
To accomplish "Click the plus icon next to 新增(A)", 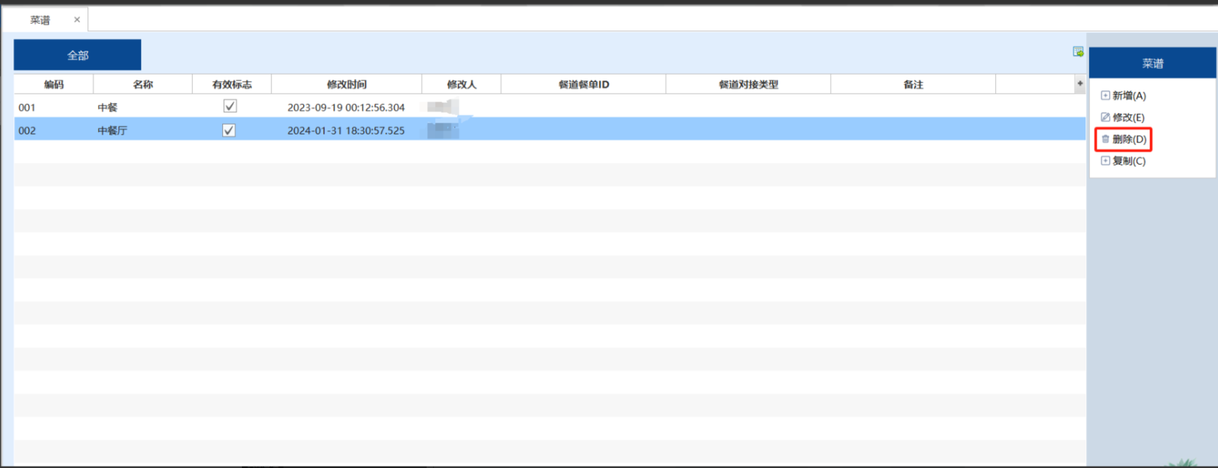I will point(1105,95).
